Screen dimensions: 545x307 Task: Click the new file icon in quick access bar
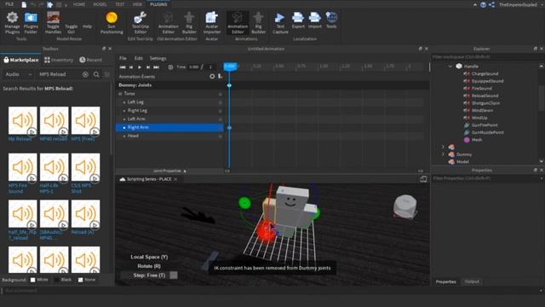(x=24, y=4)
